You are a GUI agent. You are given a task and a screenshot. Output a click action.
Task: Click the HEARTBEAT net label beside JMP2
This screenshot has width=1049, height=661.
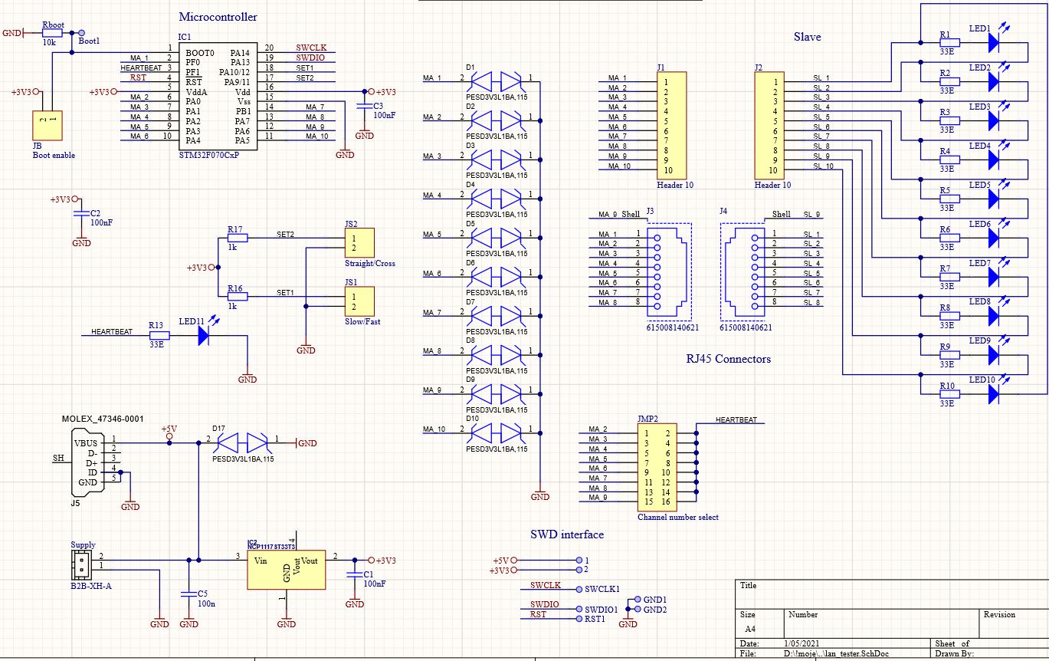736,420
